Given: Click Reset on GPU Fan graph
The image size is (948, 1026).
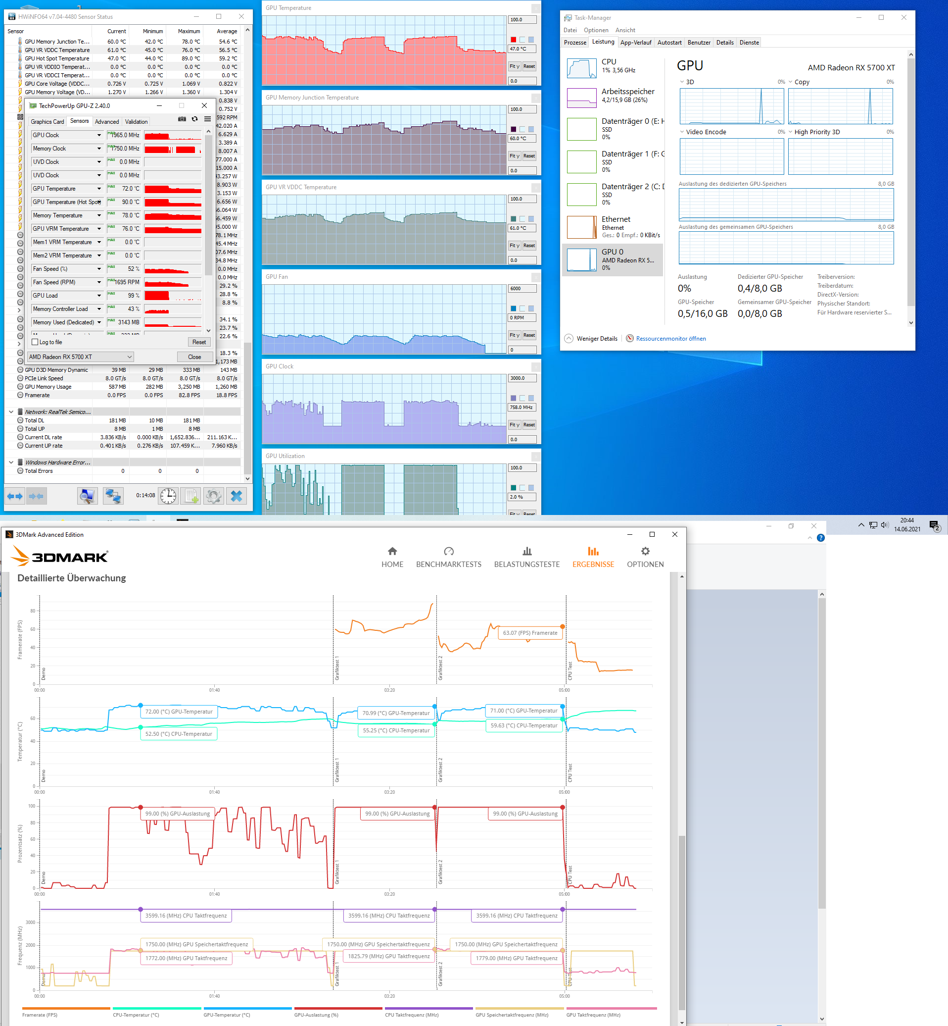Looking at the screenshot, I should click(529, 335).
